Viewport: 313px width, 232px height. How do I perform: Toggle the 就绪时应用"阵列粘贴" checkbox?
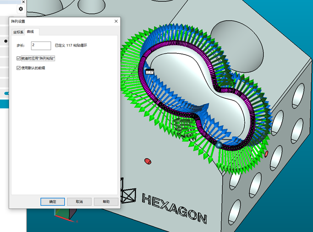18,59
